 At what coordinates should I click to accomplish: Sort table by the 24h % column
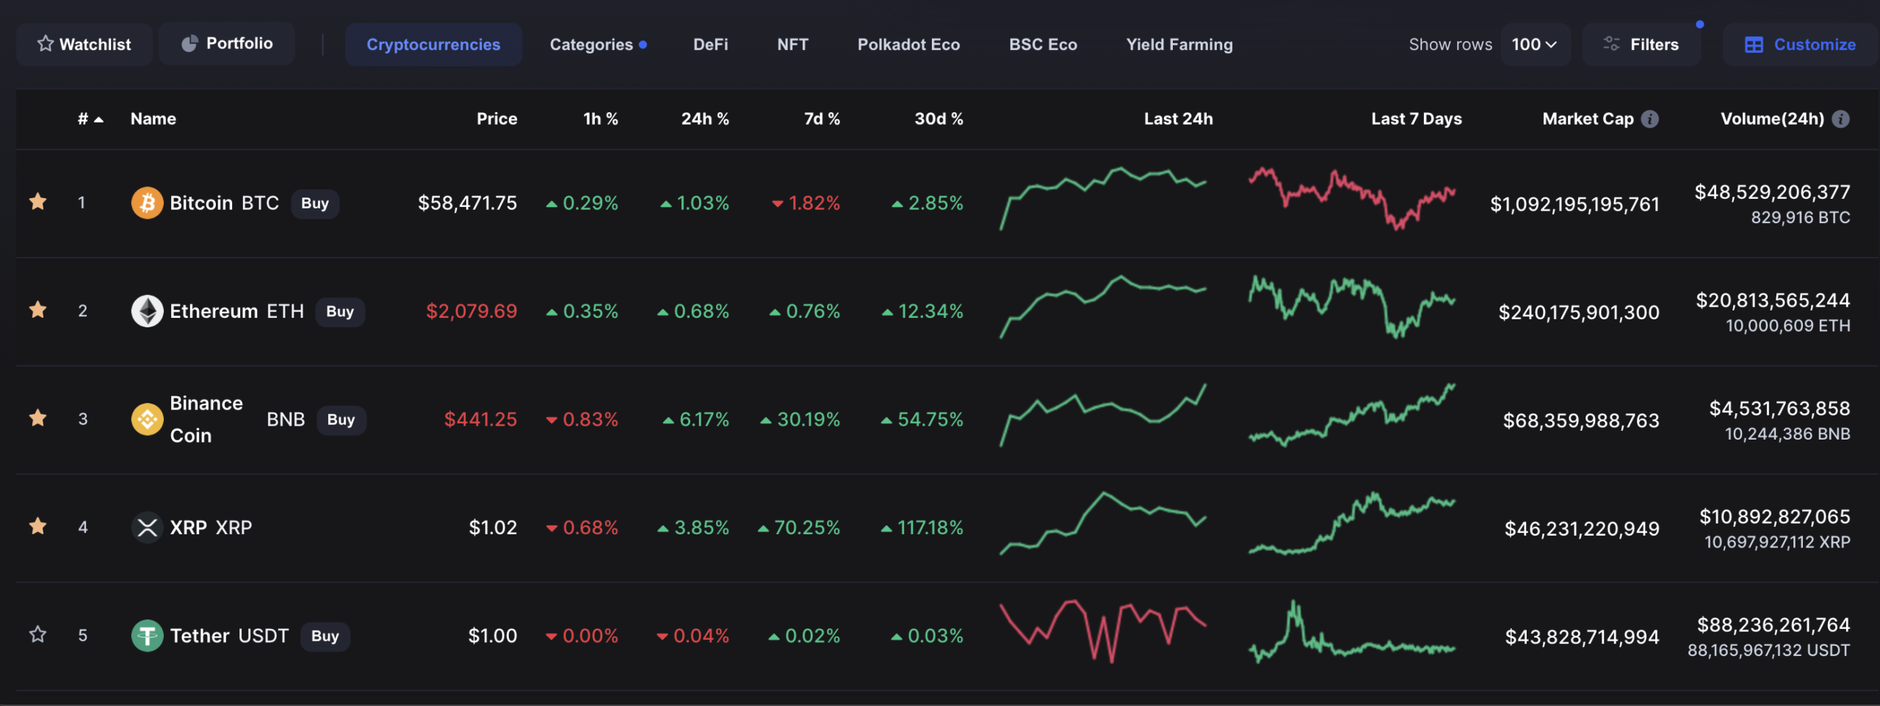[704, 119]
